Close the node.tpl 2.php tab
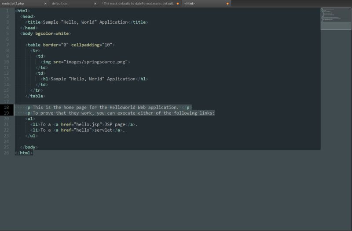Viewport: 352px width, 231px height. pyautogui.click(x=45, y=4)
